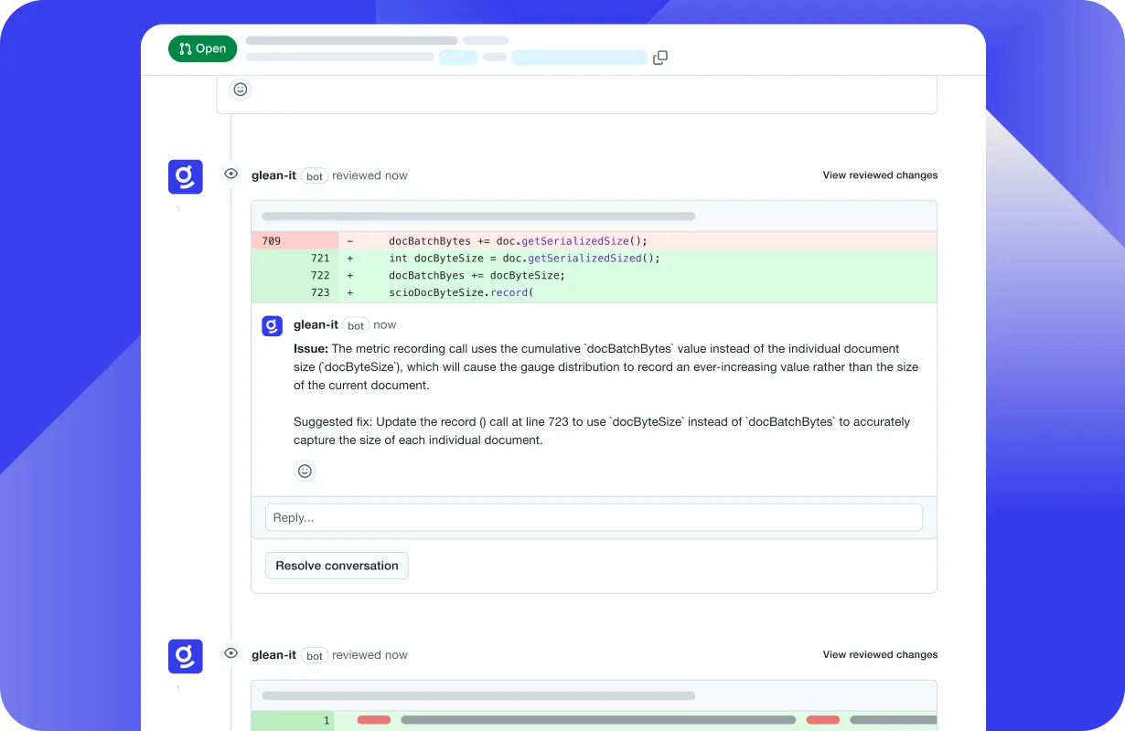Click the 'Issue:' bold label in comment
1125x731 pixels.
tap(311, 349)
